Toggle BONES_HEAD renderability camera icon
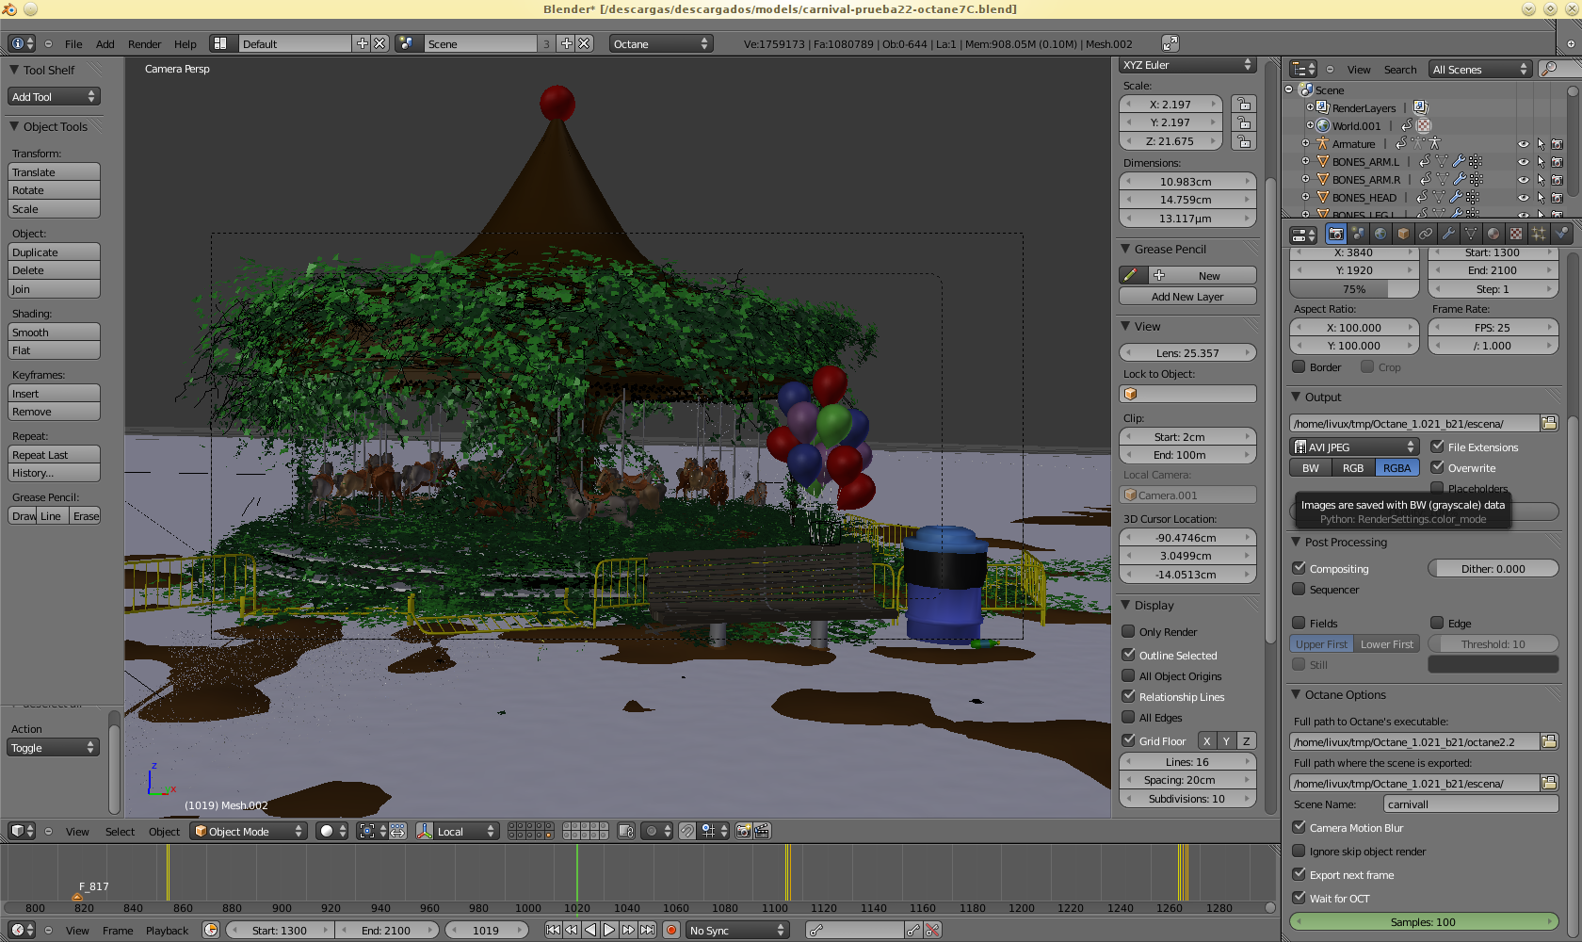 point(1557,198)
